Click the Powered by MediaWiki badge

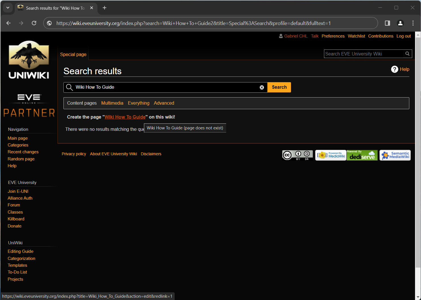(331, 155)
